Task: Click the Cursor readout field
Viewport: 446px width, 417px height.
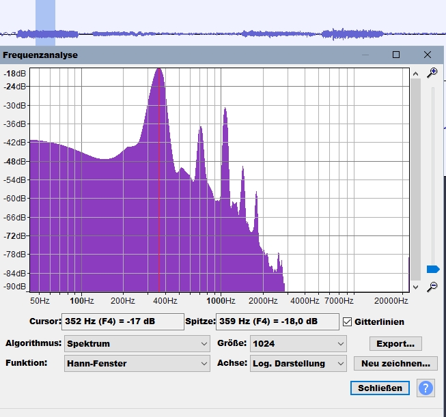Action: [122, 321]
